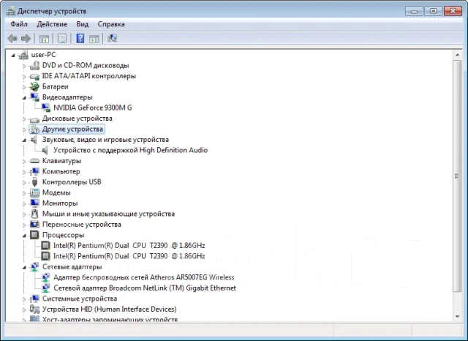The width and height of the screenshot is (468, 341).
Task: Select Компьютер category label
Action: coord(61,171)
